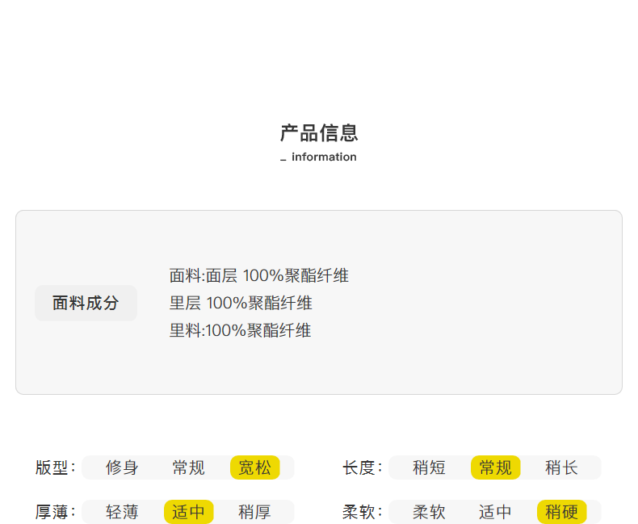Select 轻薄 thickness option
The height and width of the screenshot is (524, 638).
click(122, 512)
